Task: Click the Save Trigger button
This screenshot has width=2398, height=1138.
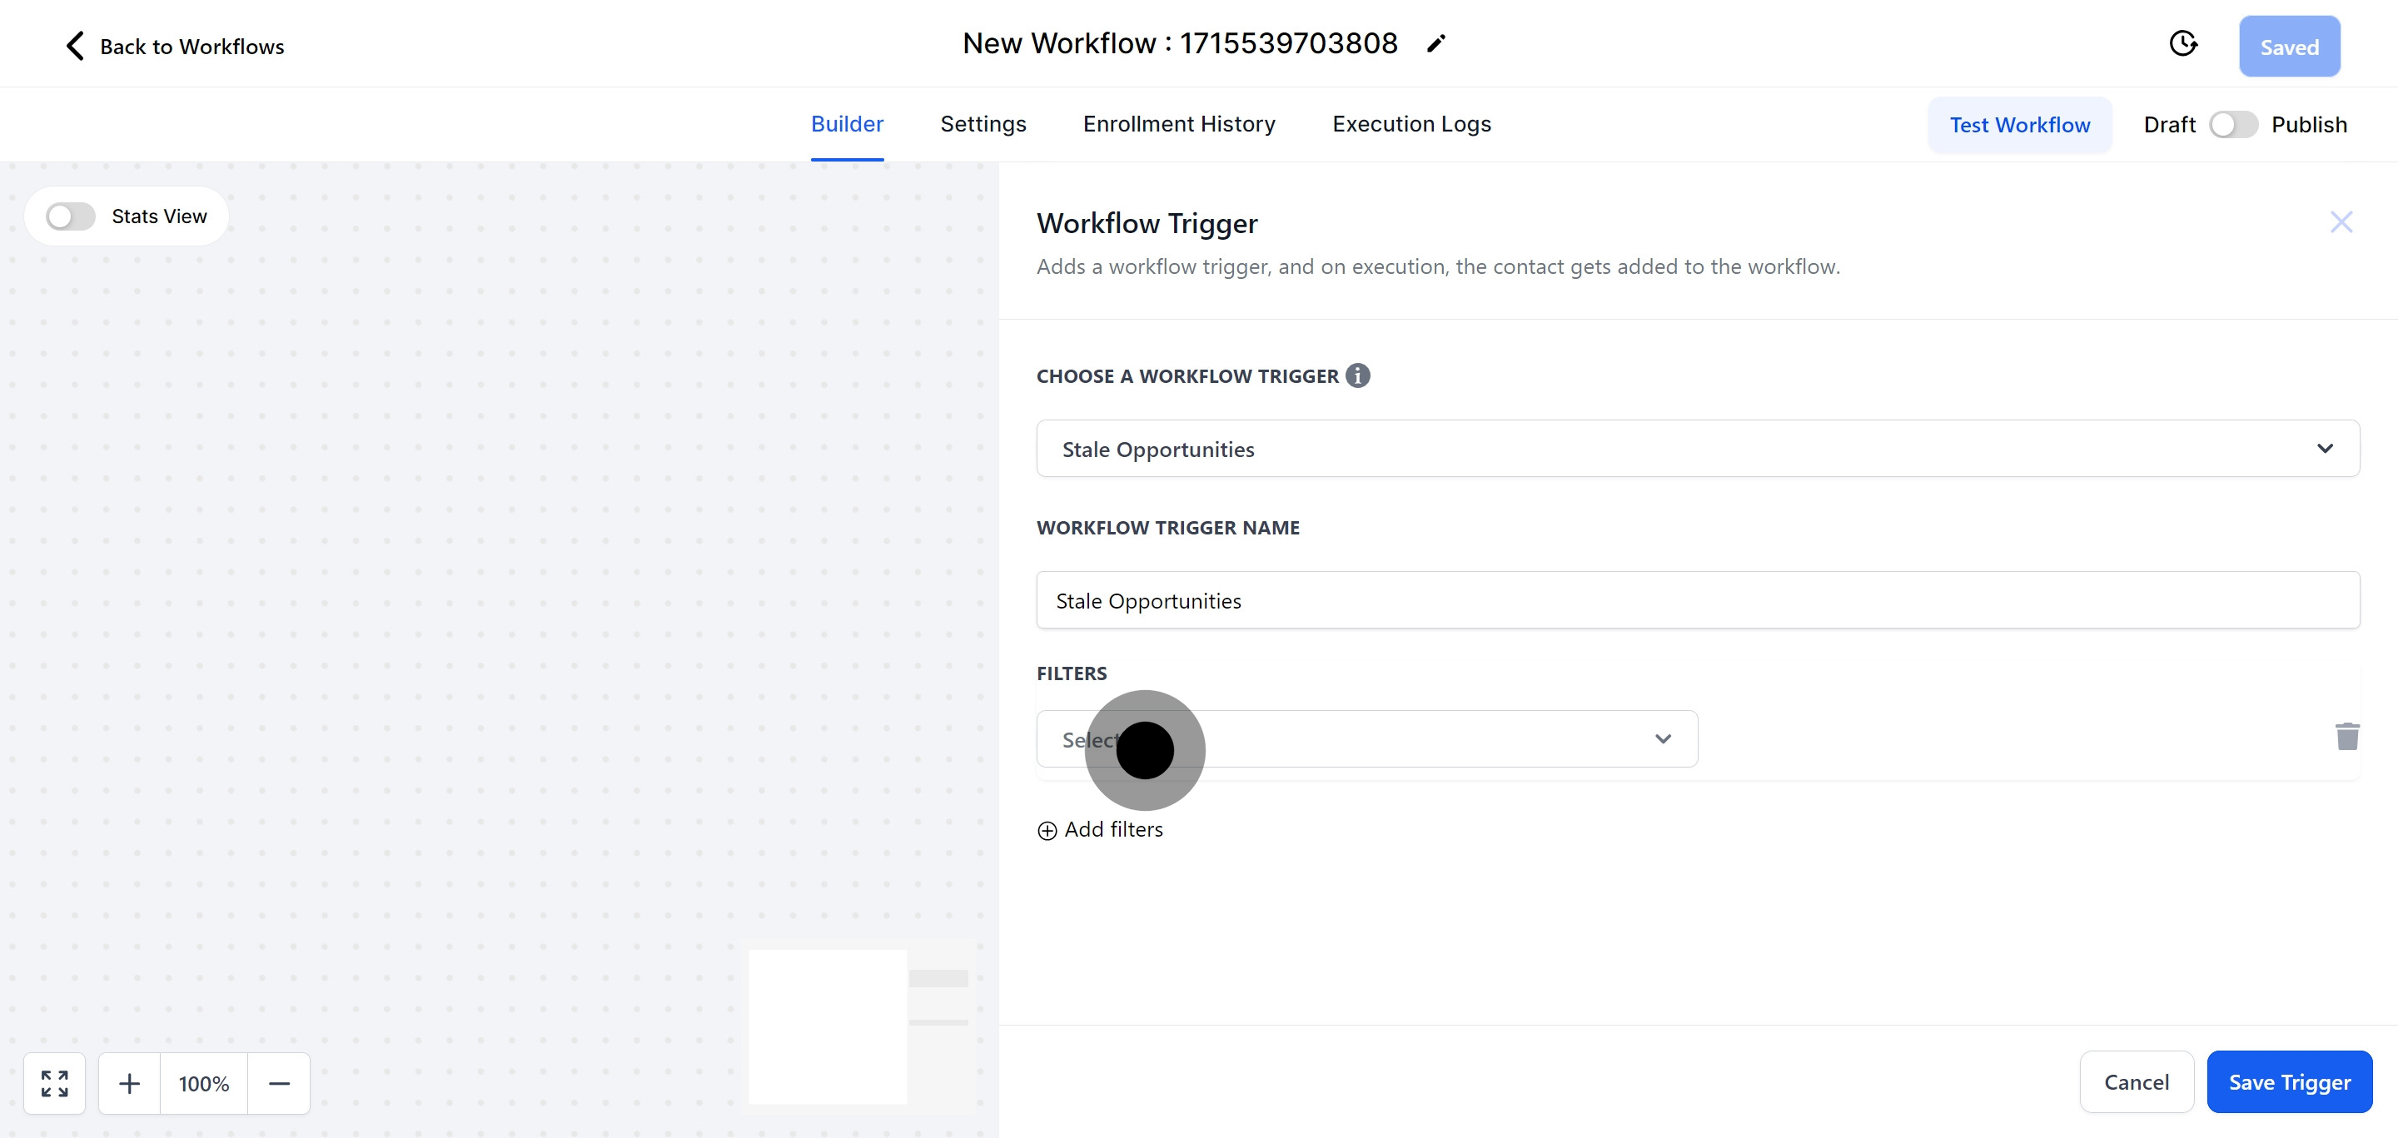Action: coord(2289,1081)
